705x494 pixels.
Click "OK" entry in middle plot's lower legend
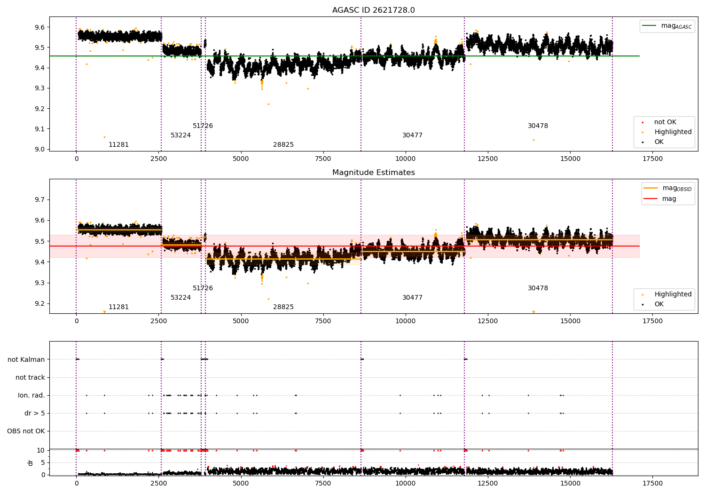(653, 304)
